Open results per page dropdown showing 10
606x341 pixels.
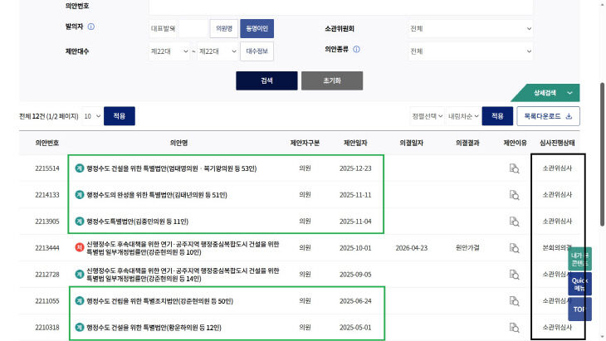[92, 116]
